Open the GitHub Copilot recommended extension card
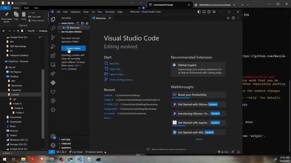 (x=198, y=69)
